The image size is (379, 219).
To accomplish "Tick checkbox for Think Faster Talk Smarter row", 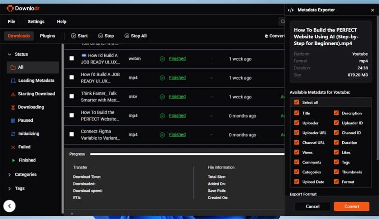I will [x=72, y=96].
